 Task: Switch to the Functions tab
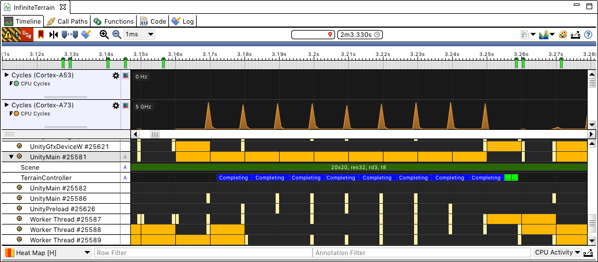point(114,21)
